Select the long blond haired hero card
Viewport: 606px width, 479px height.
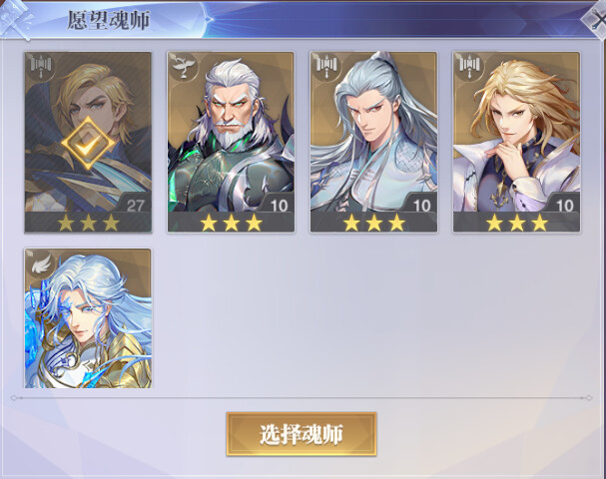pos(516,142)
